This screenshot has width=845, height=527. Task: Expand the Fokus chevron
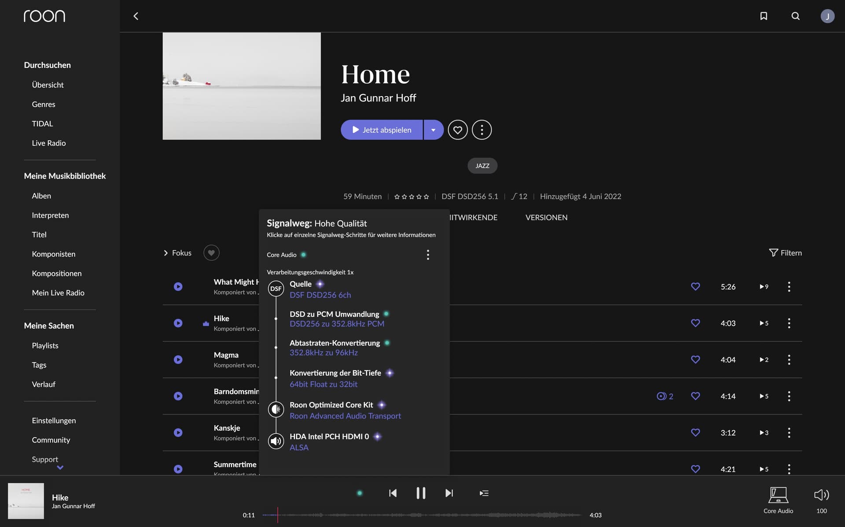click(x=165, y=253)
